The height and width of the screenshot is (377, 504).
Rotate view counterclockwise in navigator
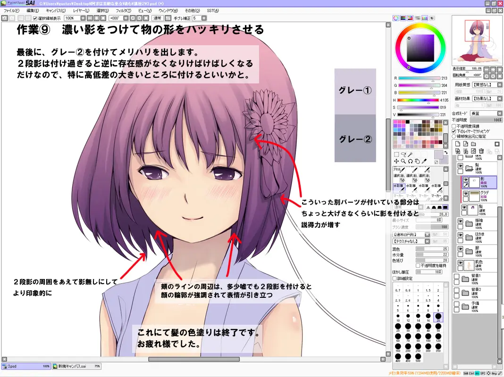[x=487, y=76]
